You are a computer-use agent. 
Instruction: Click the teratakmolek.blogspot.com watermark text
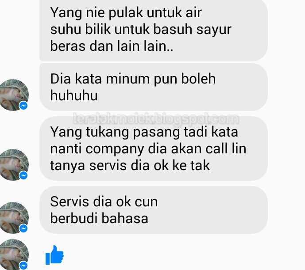point(156,118)
